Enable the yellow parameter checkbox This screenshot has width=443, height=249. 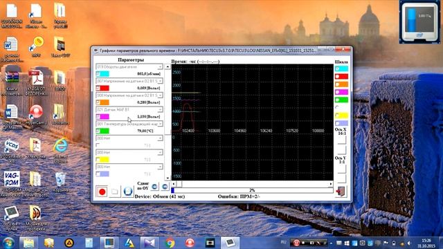click(98, 160)
